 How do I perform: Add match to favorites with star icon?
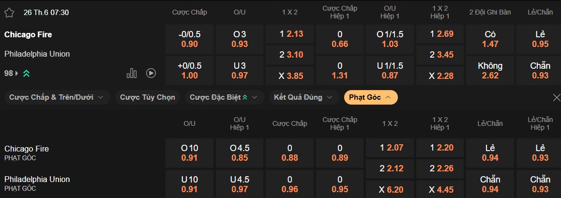pyautogui.click(x=9, y=13)
